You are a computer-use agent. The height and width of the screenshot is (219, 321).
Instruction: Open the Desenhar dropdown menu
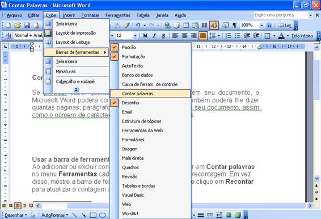click(x=16, y=215)
